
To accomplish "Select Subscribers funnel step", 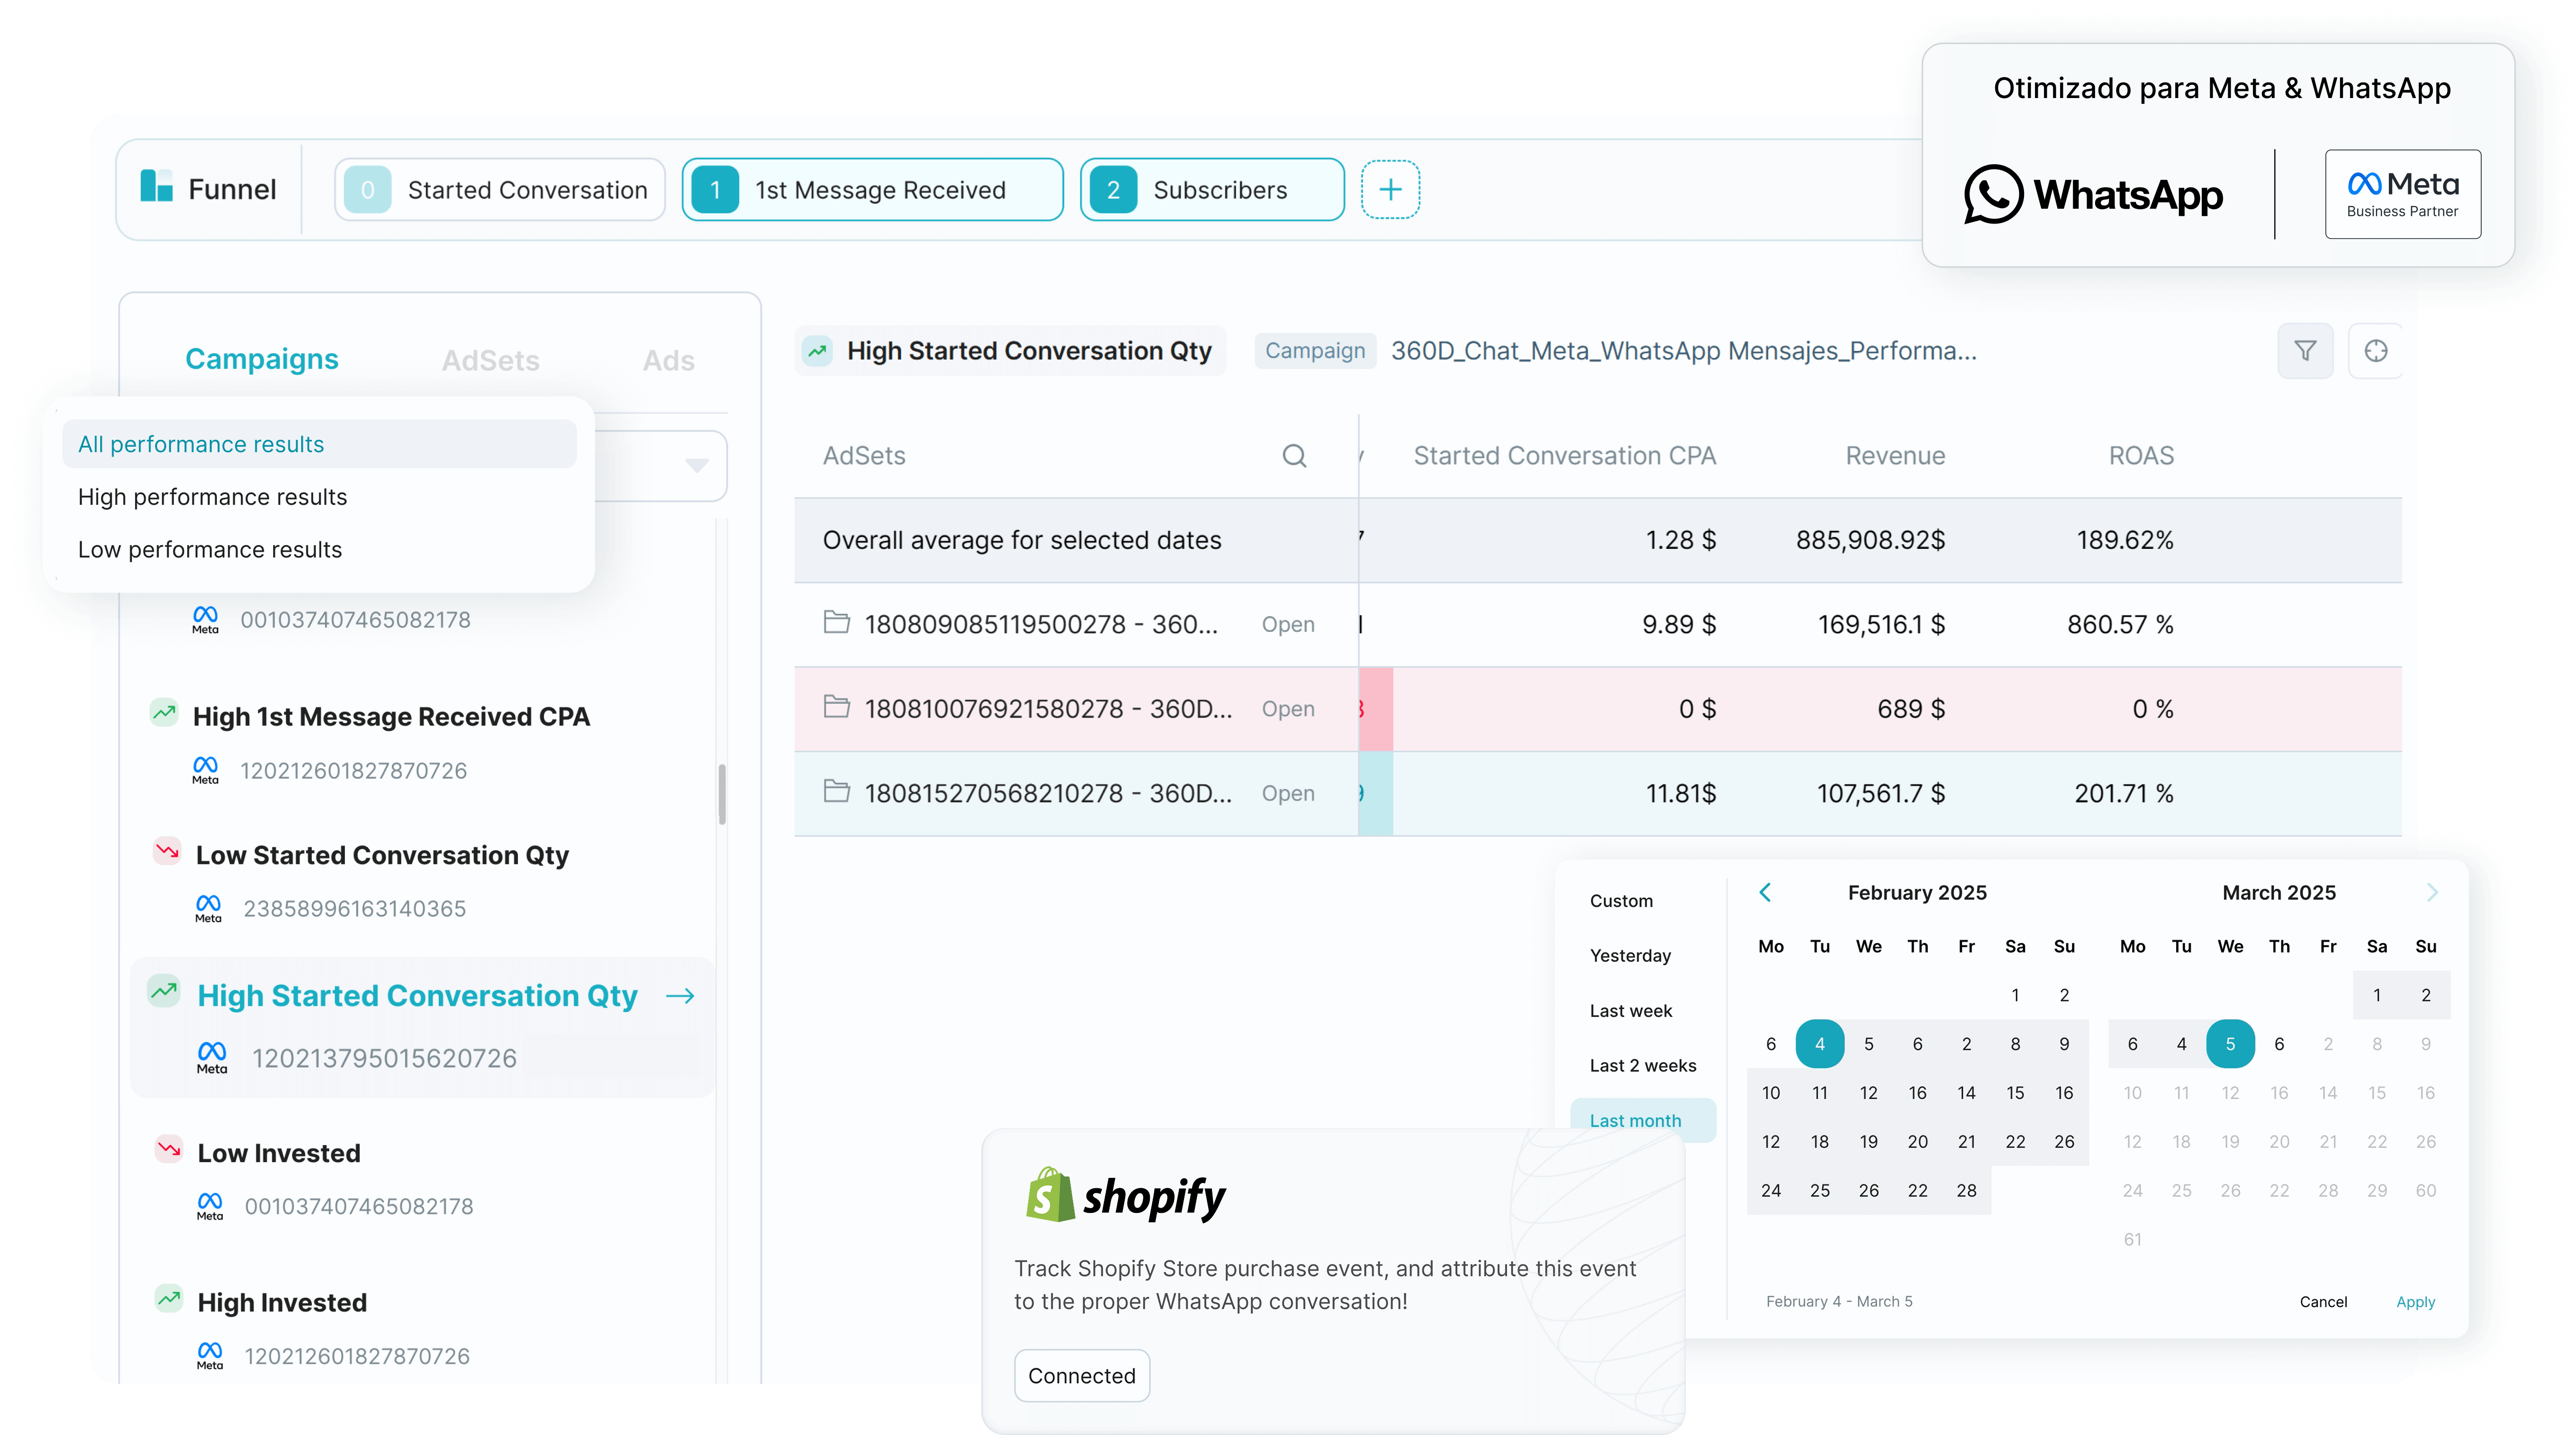I will [1212, 189].
